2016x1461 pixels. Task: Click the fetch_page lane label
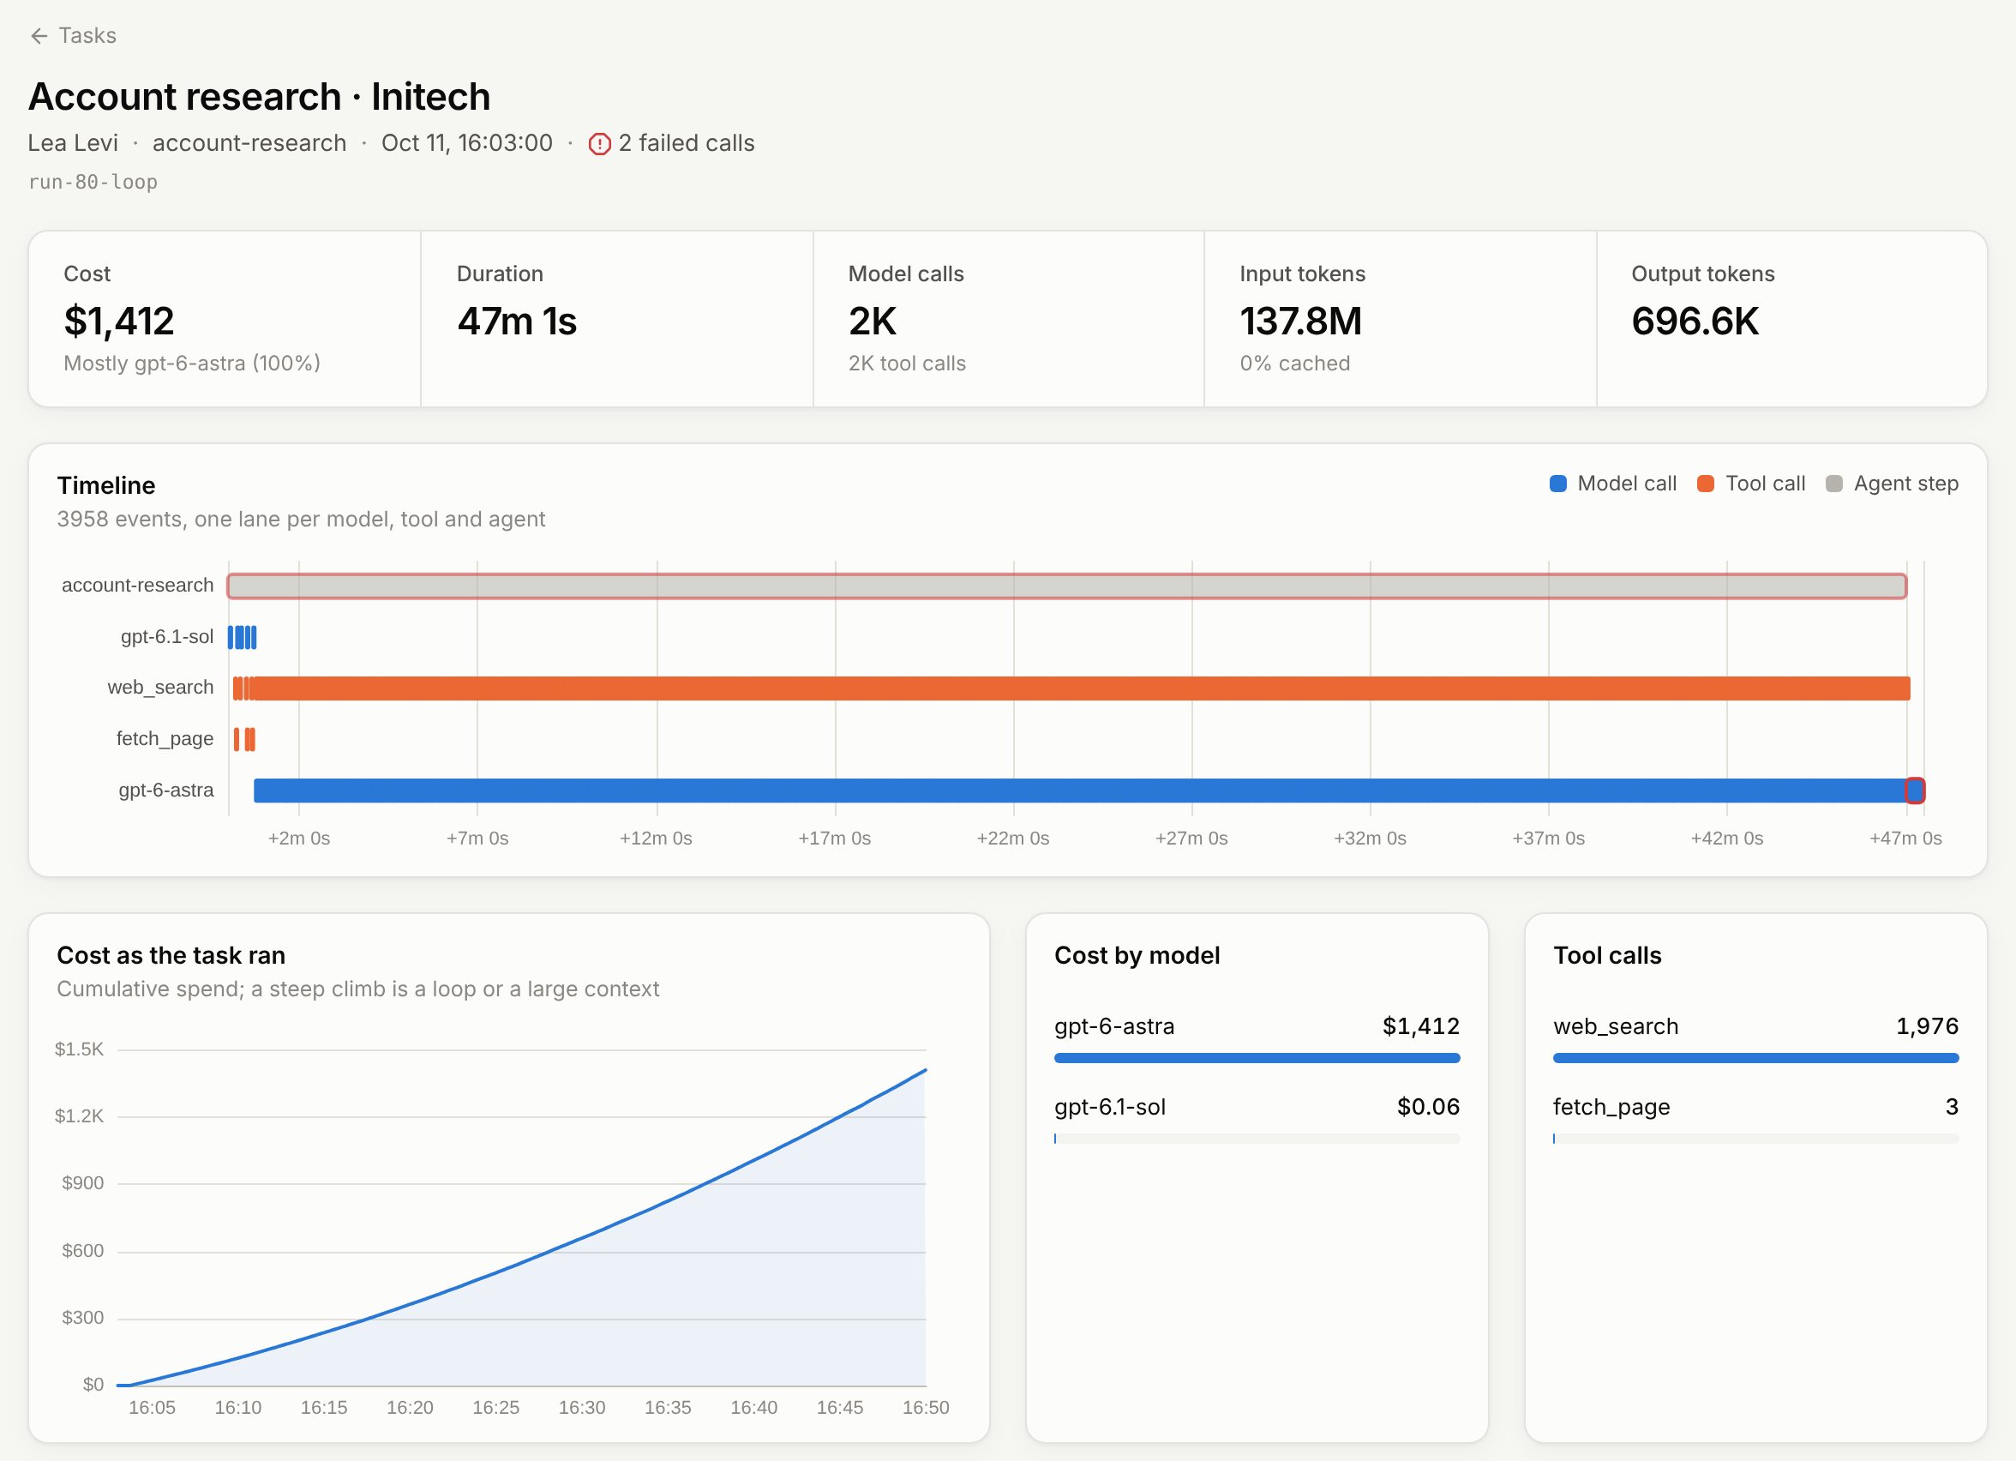(165, 739)
